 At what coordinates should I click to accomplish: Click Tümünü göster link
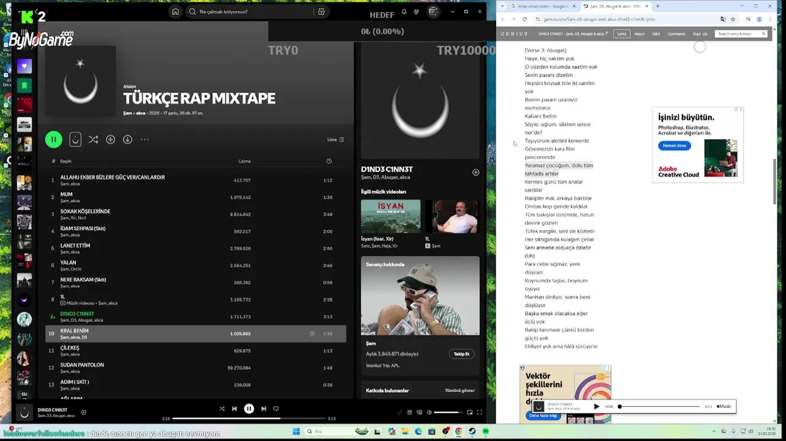coord(459,390)
